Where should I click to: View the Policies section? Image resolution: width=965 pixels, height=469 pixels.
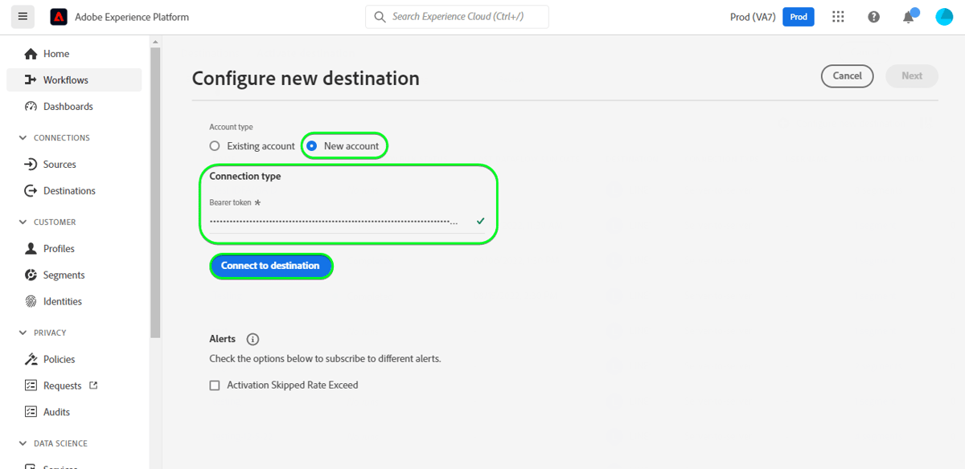point(61,359)
